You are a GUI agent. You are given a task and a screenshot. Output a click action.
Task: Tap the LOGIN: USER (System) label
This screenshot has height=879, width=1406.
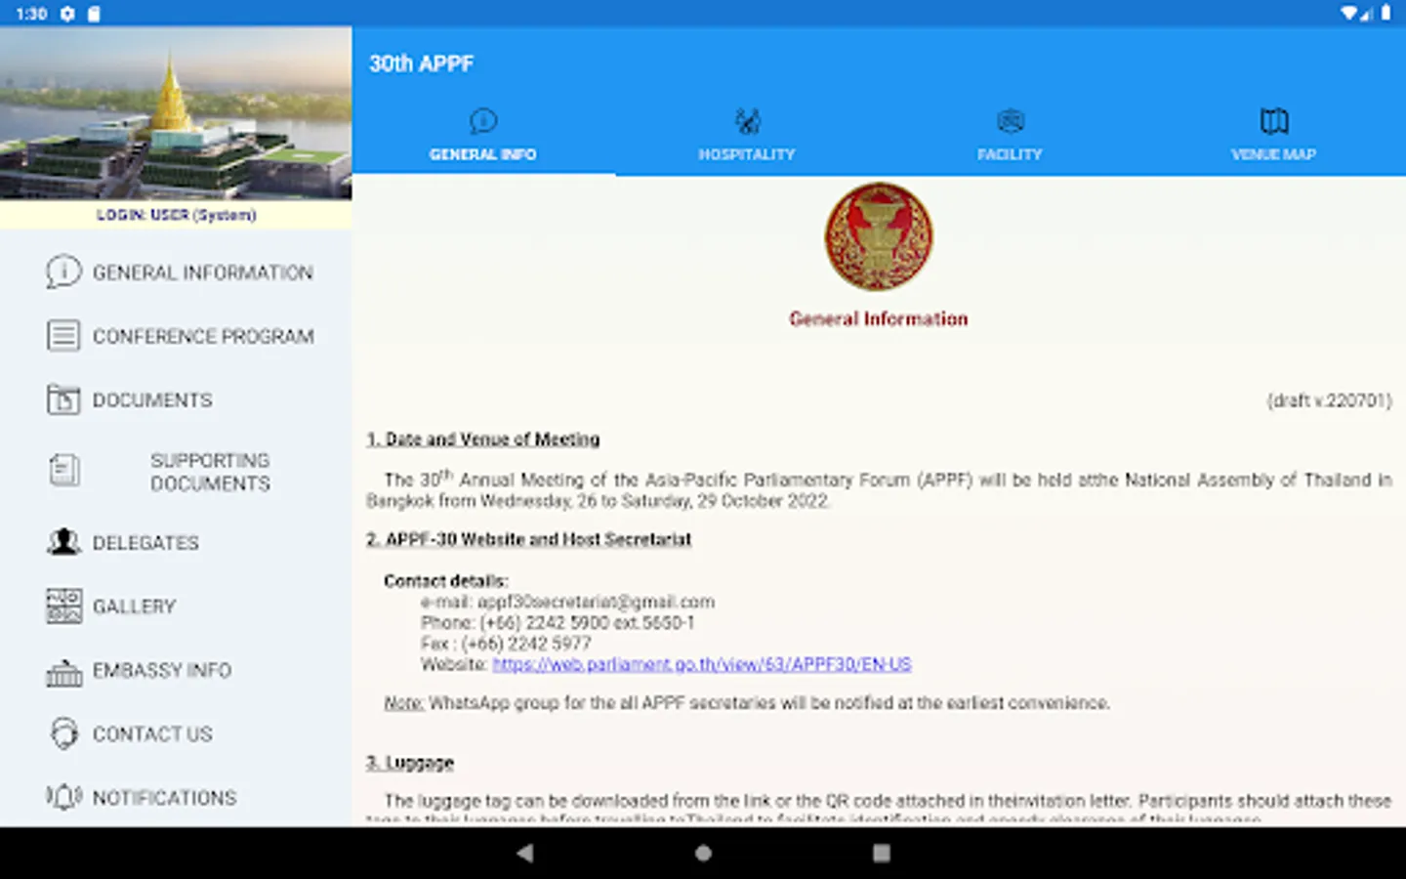point(176,215)
